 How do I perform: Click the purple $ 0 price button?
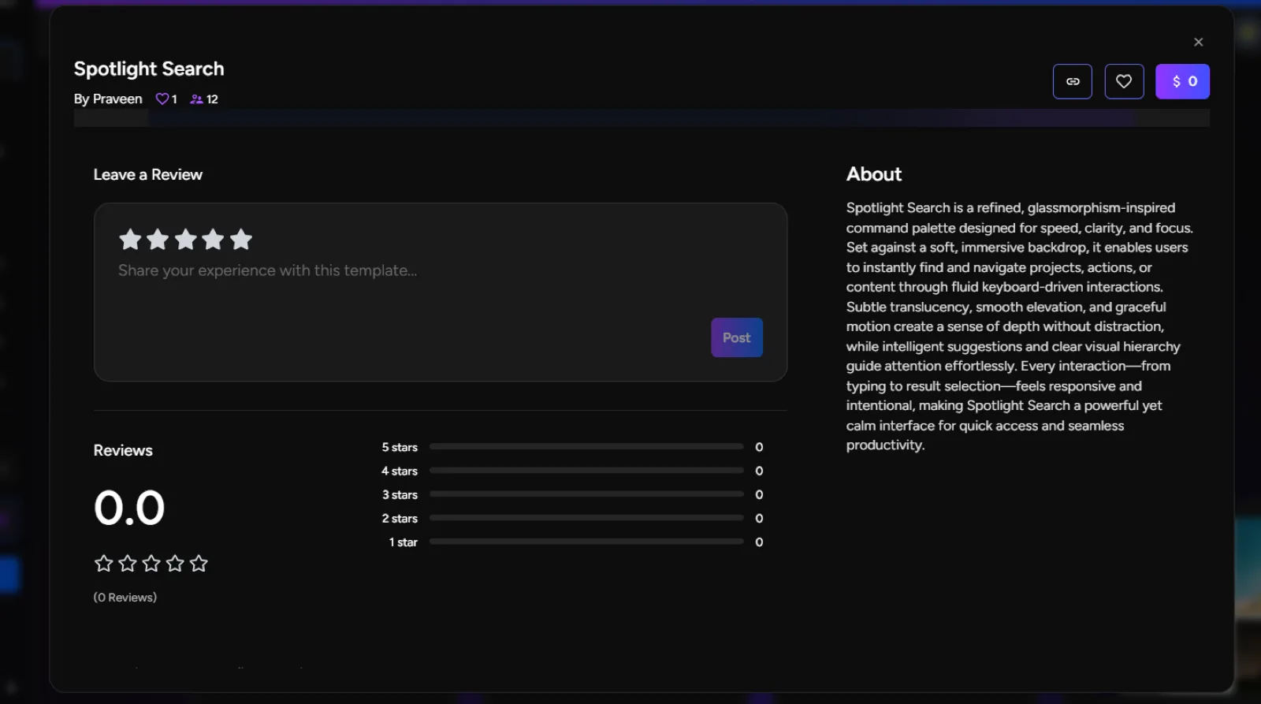tap(1182, 81)
